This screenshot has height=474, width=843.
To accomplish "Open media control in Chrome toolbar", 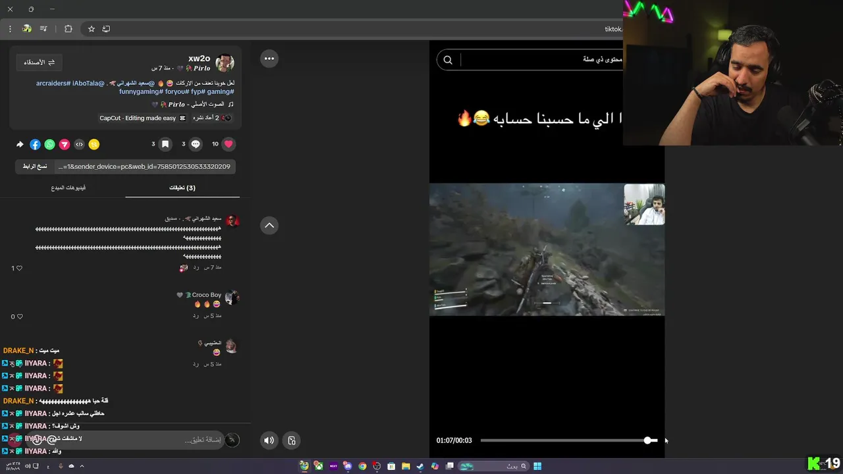I will tap(43, 29).
